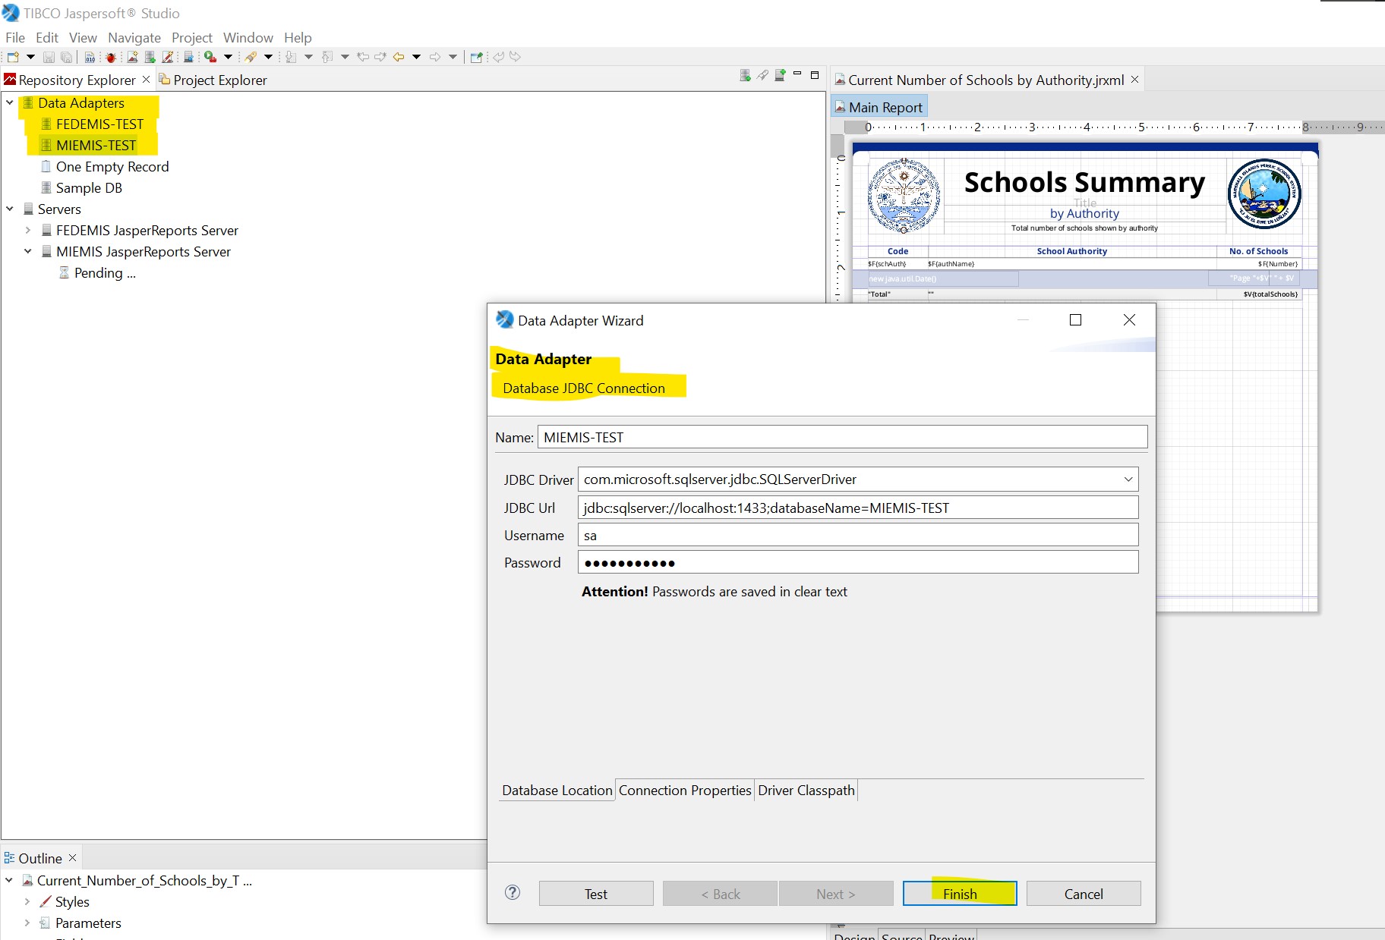This screenshot has height=940, width=1385.
Task: Select the Sample DB data adapter
Action: 89,188
